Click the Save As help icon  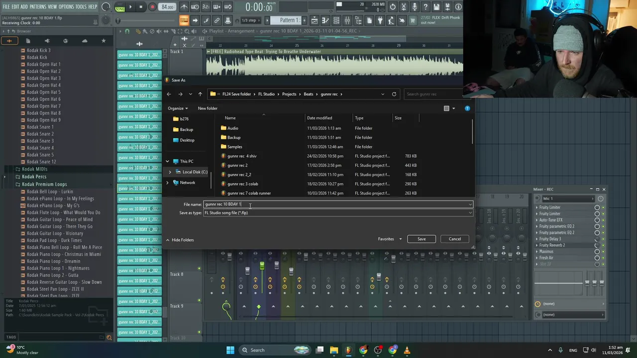(x=467, y=108)
